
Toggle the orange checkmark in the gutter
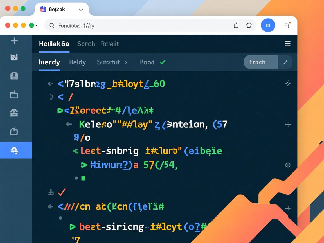pyautogui.click(x=61, y=192)
